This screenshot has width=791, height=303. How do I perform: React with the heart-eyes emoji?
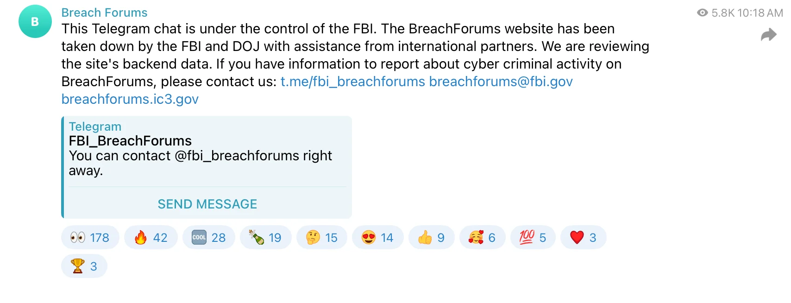coord(377,238)
